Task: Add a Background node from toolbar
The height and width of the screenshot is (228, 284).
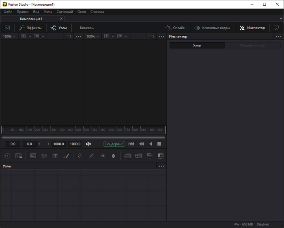Action: click(x=33, y=156)
